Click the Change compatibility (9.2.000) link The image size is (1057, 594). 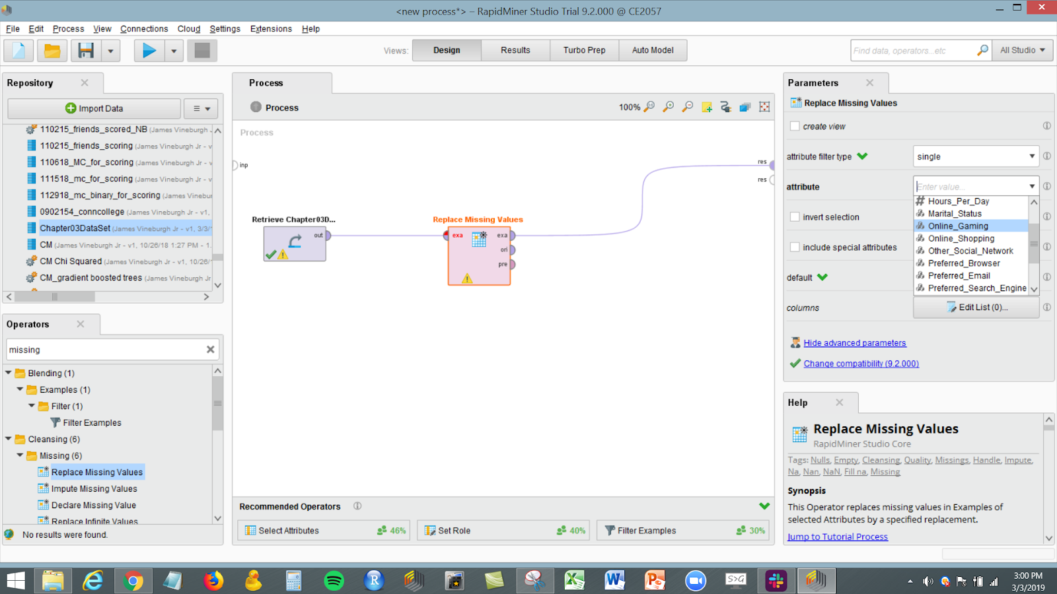861,364
